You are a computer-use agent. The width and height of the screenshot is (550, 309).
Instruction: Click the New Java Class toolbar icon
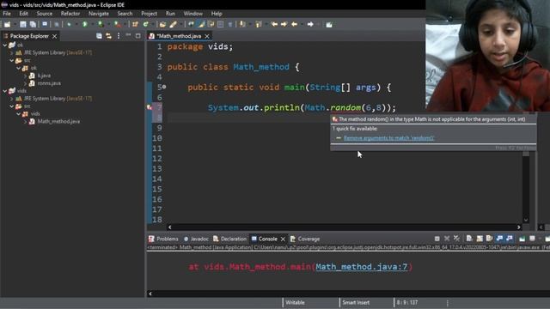pyautogui.click(x=145, y=24)
